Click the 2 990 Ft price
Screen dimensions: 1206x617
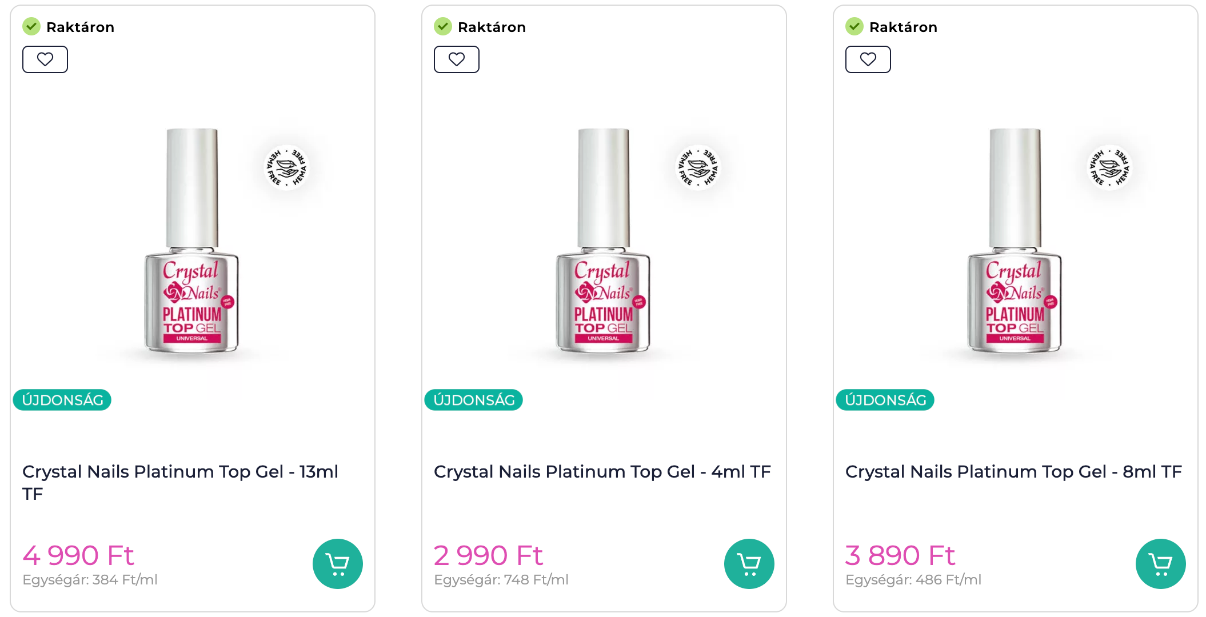tap(488, 555)
